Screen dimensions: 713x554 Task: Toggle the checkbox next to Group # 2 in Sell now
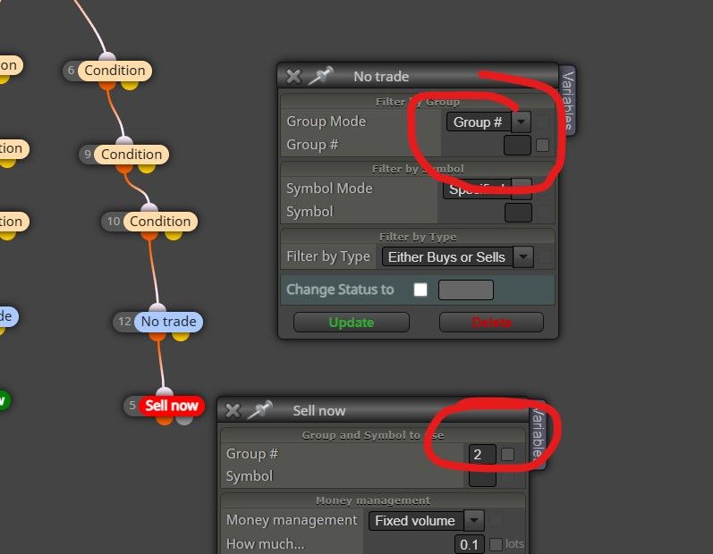tap(507, 454)
